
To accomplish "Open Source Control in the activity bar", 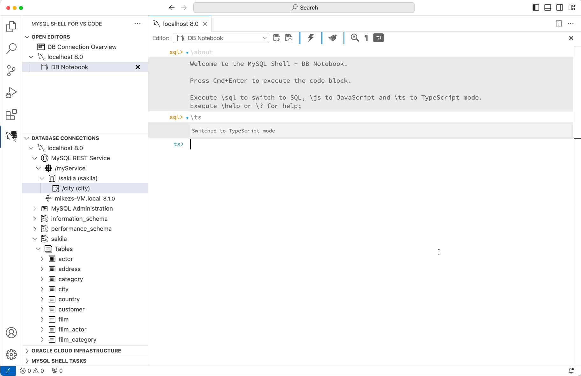I will tap(11, 71).
